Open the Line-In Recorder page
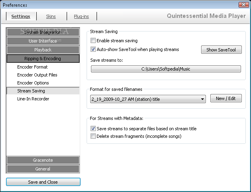 pos(43,99)
